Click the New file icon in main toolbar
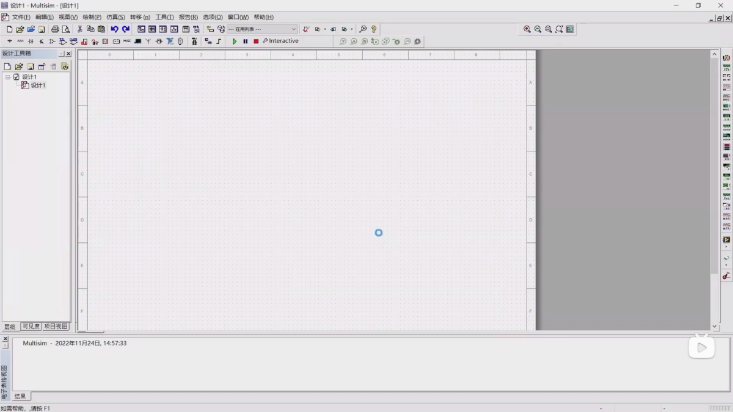The width and height of the screenshot is (733, 412). [9, 29]
